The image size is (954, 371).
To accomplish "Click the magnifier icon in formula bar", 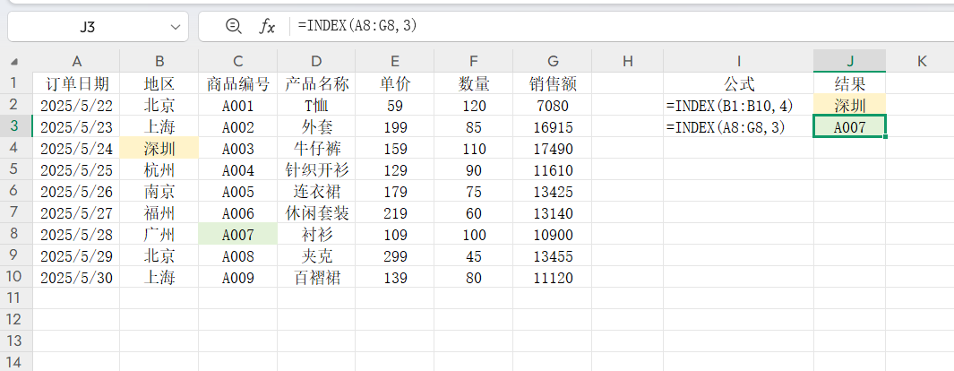I will point(234,27).
